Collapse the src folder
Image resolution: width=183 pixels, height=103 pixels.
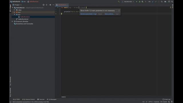tap(15, 15)
